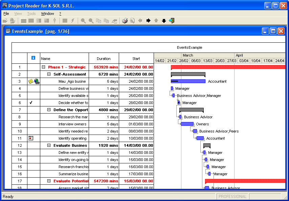Click the yellow note icon in row 3

point(31,81)
